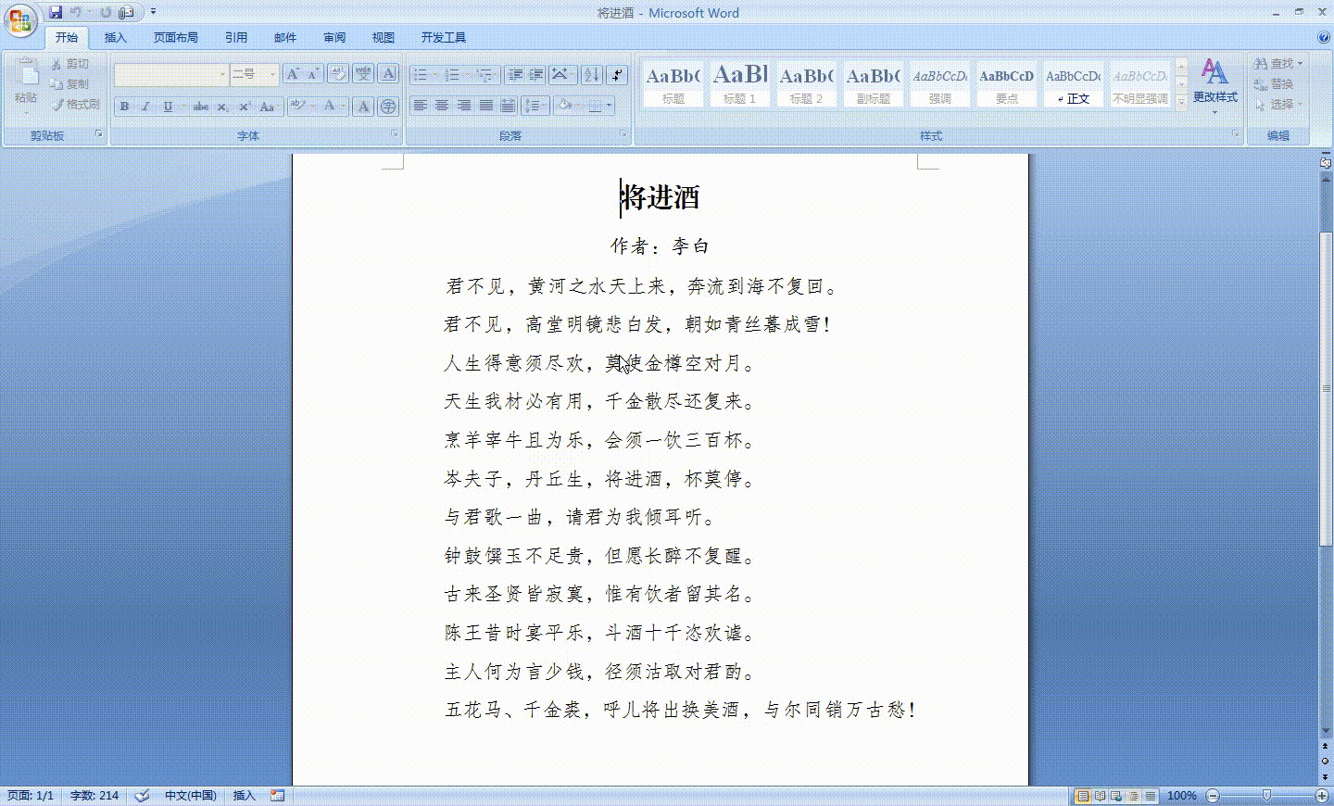Switch to the 视图 ribbon tab
The width and height of the screenshot is (1334, 806).
[x=383, y=37]
